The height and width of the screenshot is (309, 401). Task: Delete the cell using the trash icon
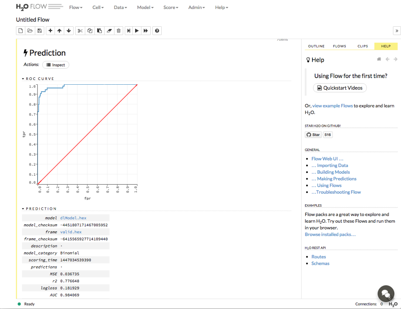pos(119,31)
